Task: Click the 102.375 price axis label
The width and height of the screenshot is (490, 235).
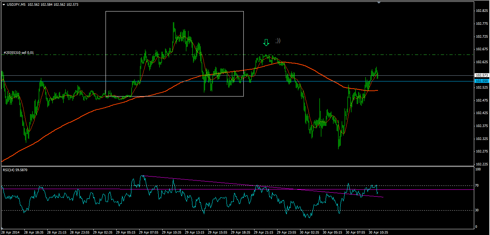Action: (x=482, y=126)
